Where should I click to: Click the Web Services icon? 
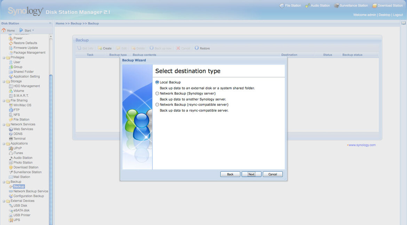coord(11,129)
